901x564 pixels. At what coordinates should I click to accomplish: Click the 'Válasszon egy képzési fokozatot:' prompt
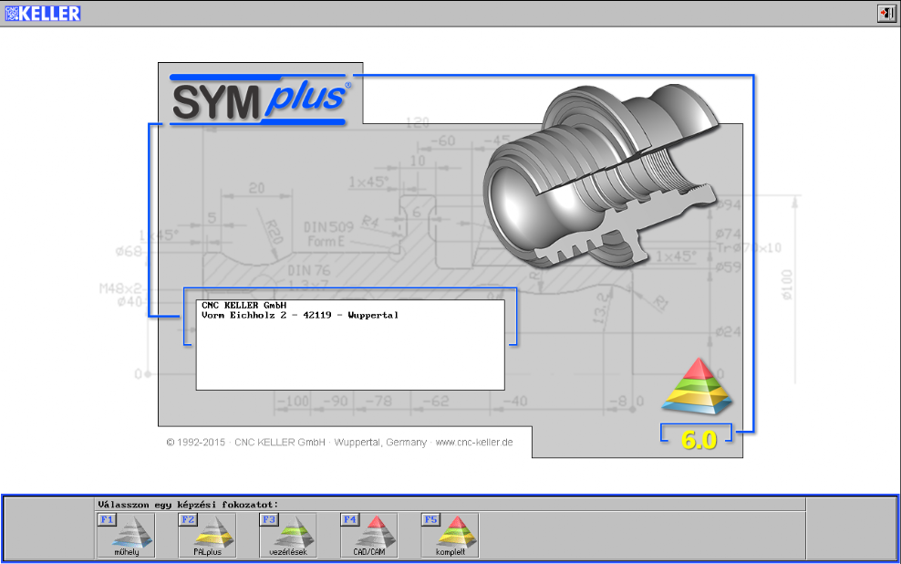pyautogui.click(x=188, y=505)
